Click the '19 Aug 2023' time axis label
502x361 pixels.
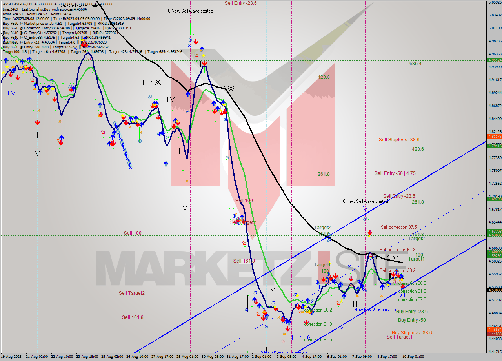11,357
